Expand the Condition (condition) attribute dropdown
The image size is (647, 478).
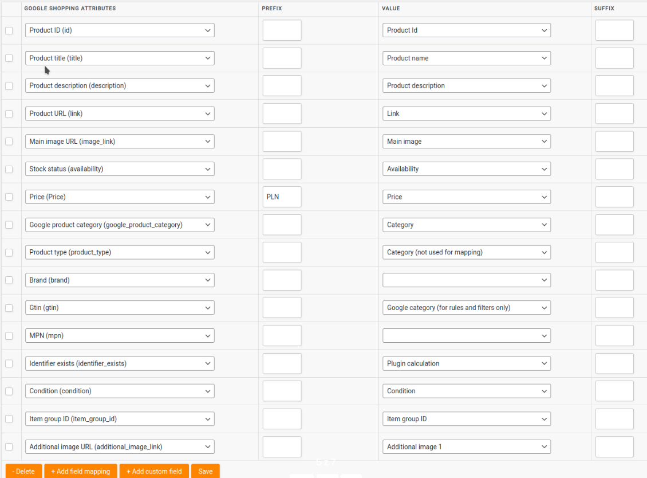pos(120,391)
